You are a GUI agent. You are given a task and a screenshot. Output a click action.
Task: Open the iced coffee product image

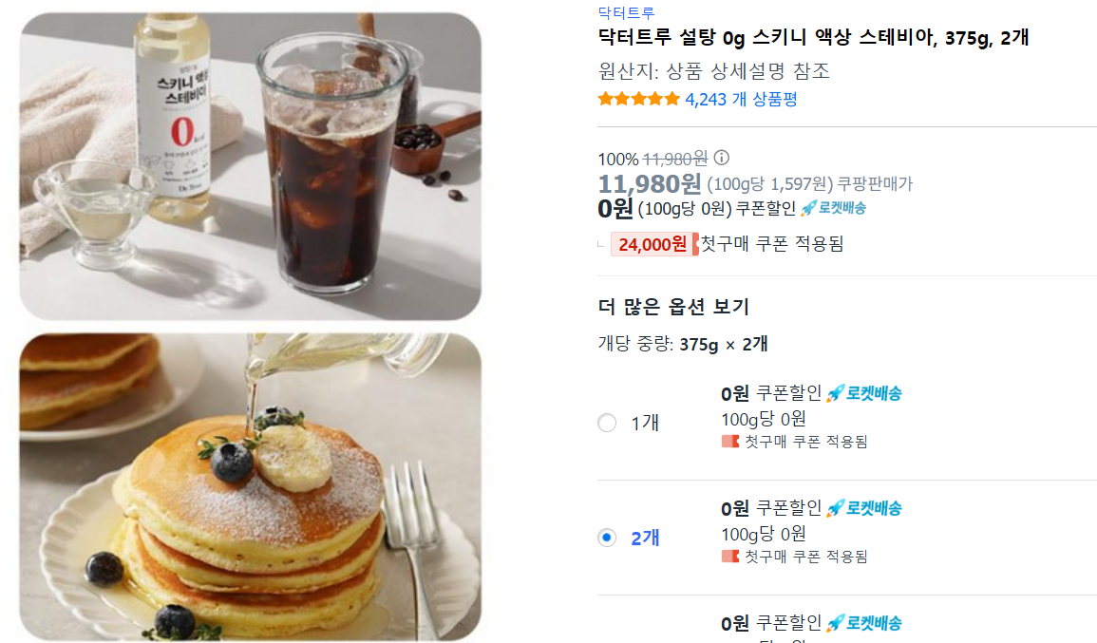coord(251,166)
